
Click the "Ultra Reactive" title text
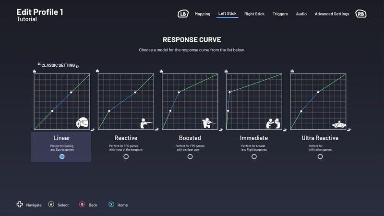coord(320,138)
